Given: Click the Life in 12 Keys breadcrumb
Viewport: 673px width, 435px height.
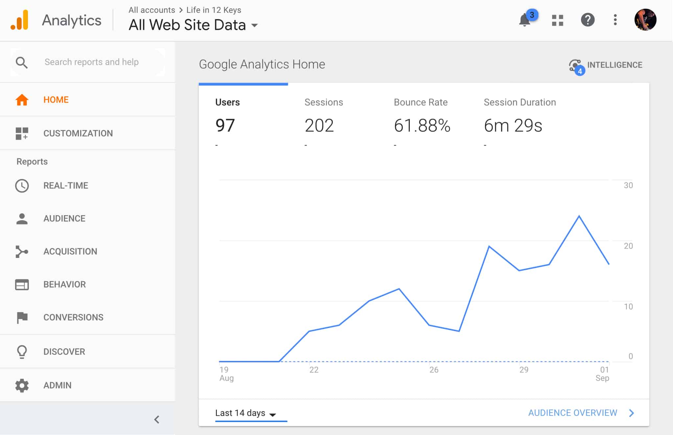Looking at the screenshot, I should click(x=214, y=10).
